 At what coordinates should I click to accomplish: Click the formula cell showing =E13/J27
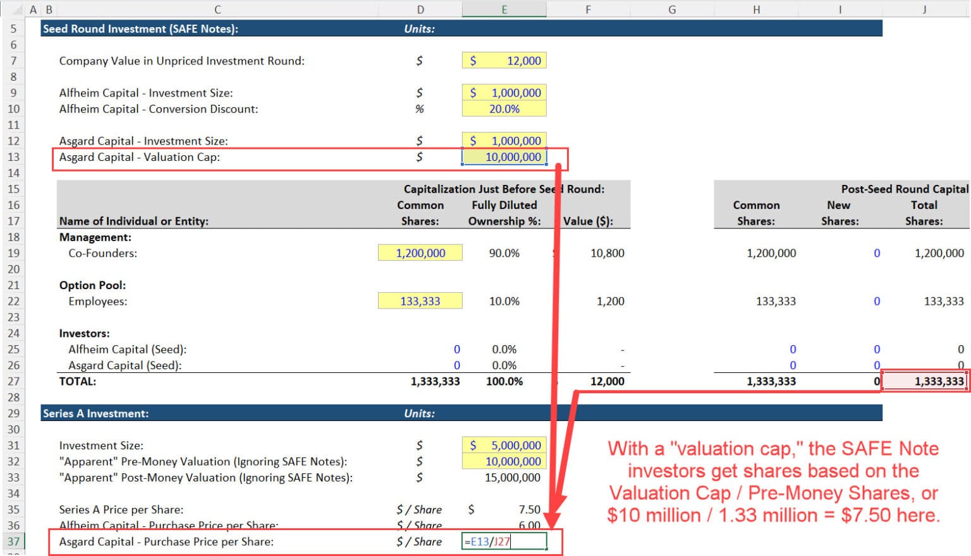pyautogui.click(x=504, y=541)
